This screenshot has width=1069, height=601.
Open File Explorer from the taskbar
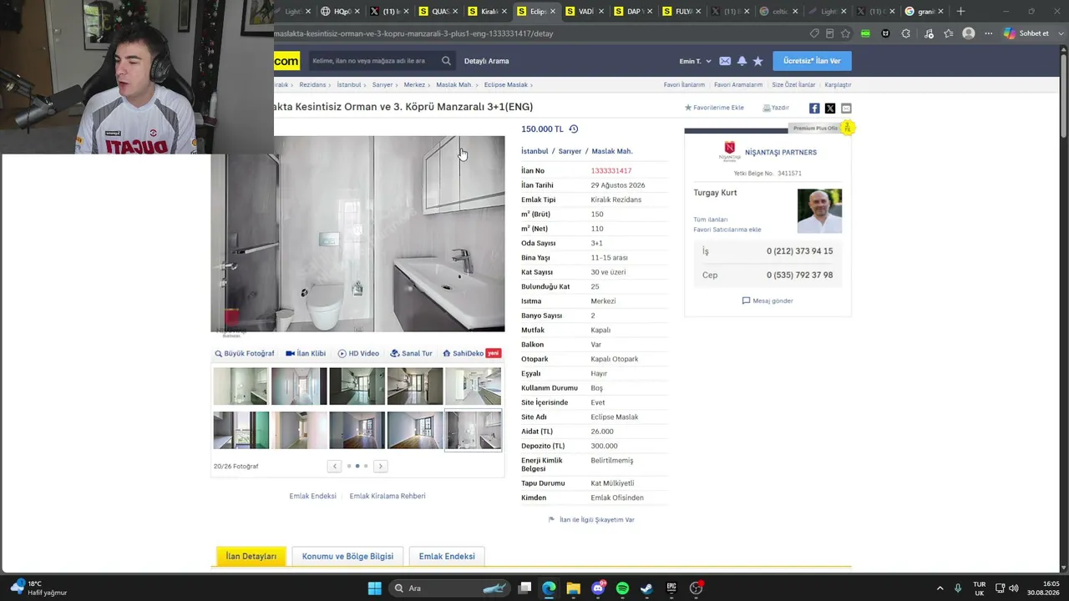pos(573,588)
